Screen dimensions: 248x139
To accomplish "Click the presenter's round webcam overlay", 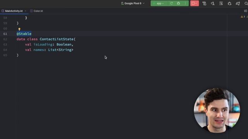I will [x=217, y=110].
